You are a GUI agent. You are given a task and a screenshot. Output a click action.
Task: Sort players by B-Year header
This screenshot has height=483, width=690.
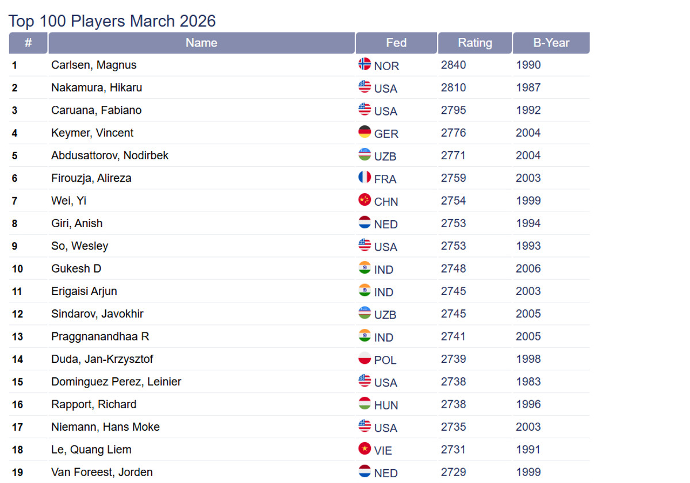click(551, 43)
